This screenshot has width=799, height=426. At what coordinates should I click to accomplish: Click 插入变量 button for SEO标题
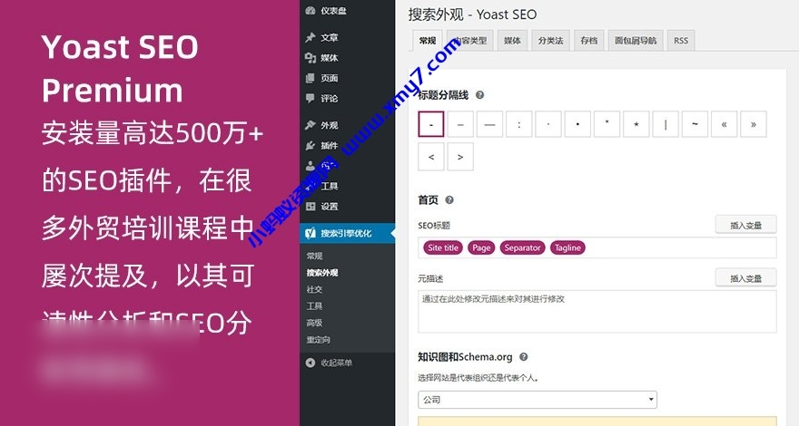[x=746, y=225]
